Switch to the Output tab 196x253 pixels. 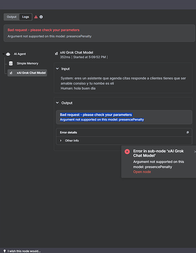coord(12,17)
